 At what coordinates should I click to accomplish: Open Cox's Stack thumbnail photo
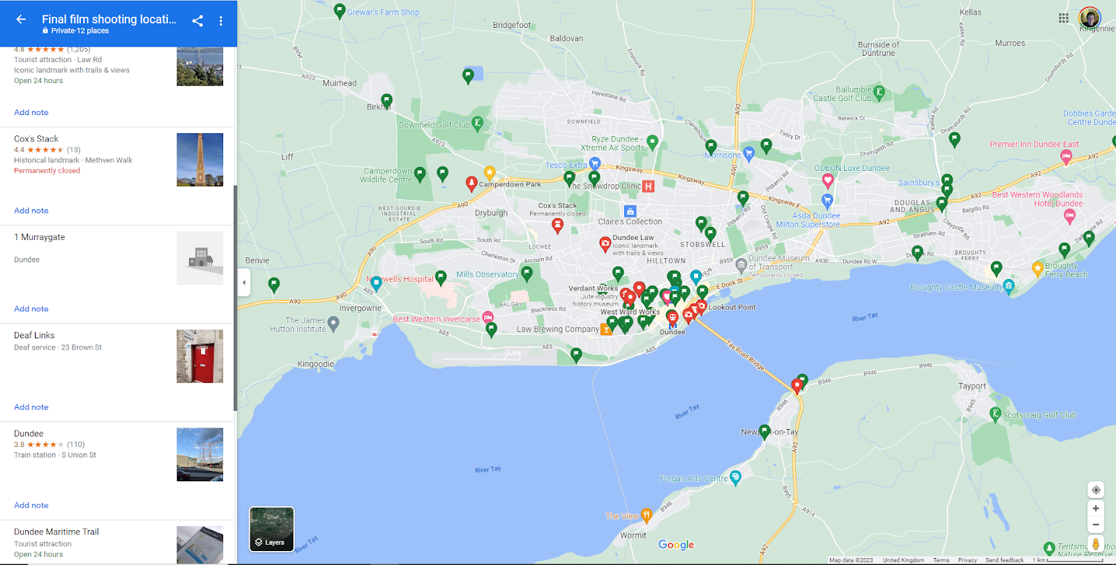[200, 160]
